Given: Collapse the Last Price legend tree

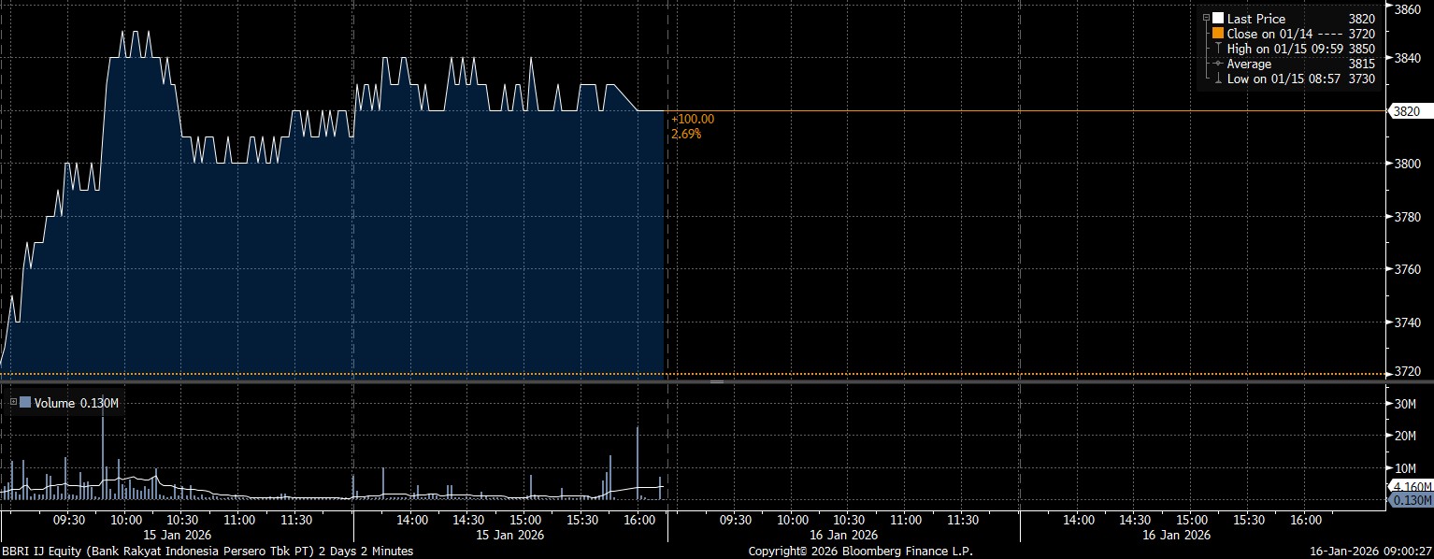Looking at the screenshot, I should pos(1206,19).
